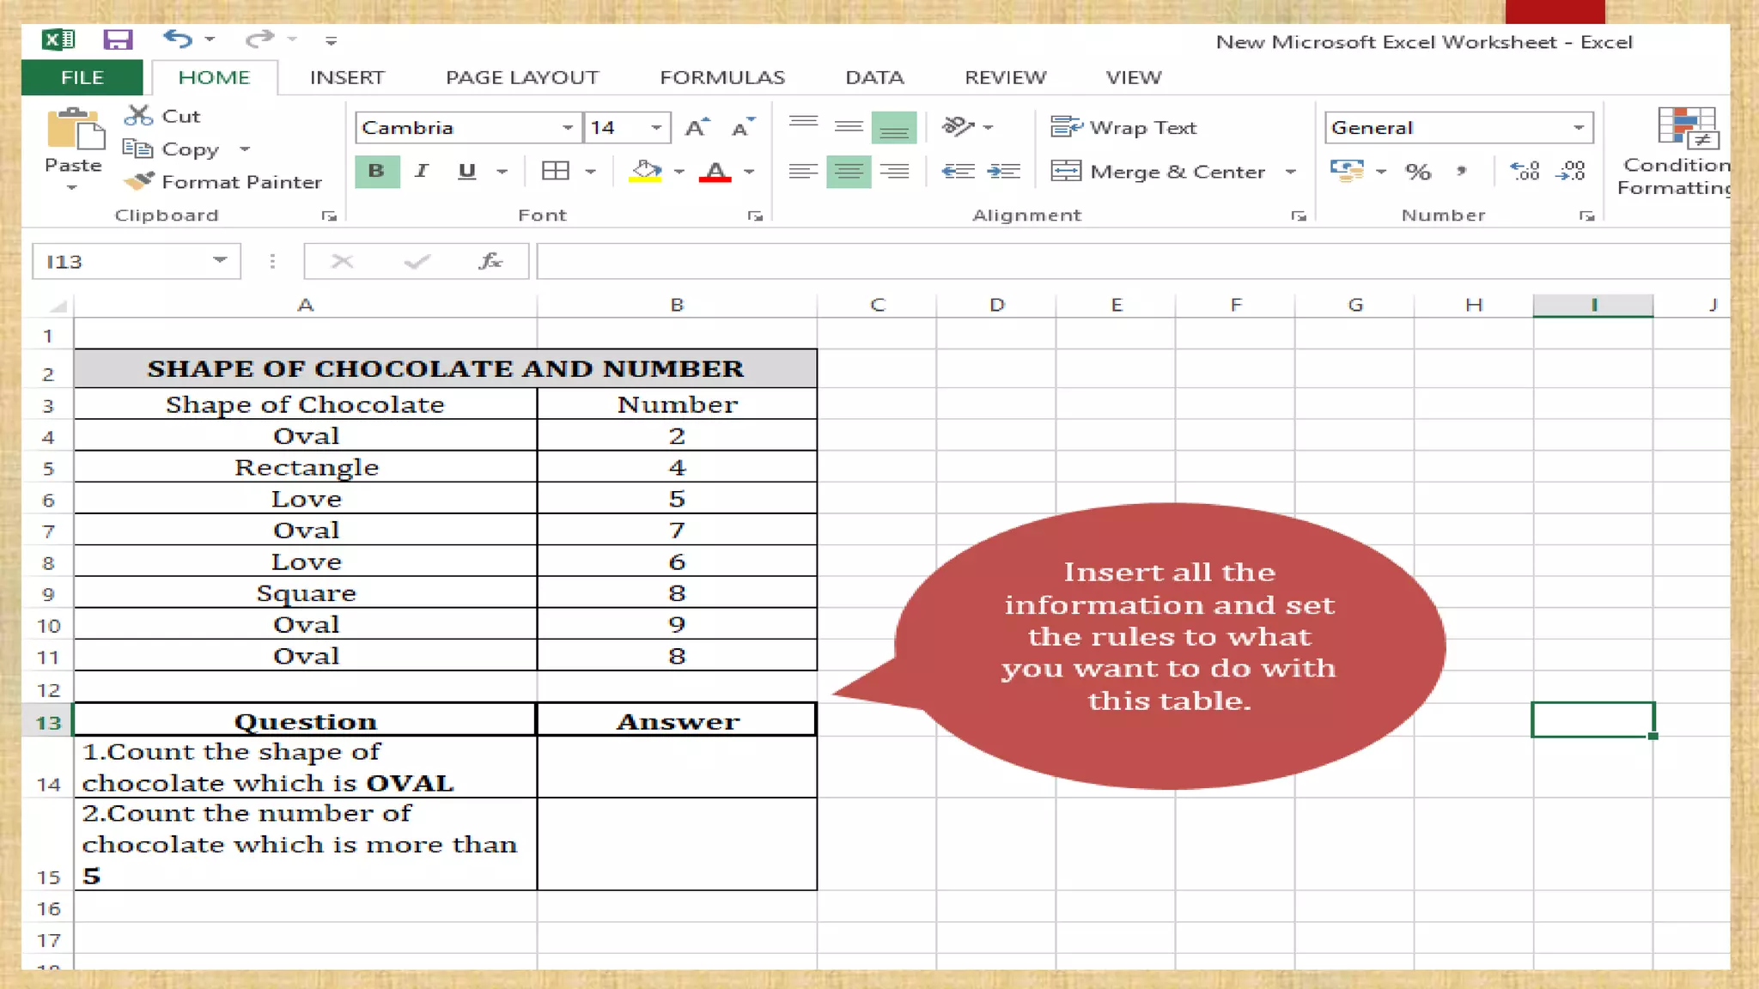Open the VIEW tab

coord(1134,77)
